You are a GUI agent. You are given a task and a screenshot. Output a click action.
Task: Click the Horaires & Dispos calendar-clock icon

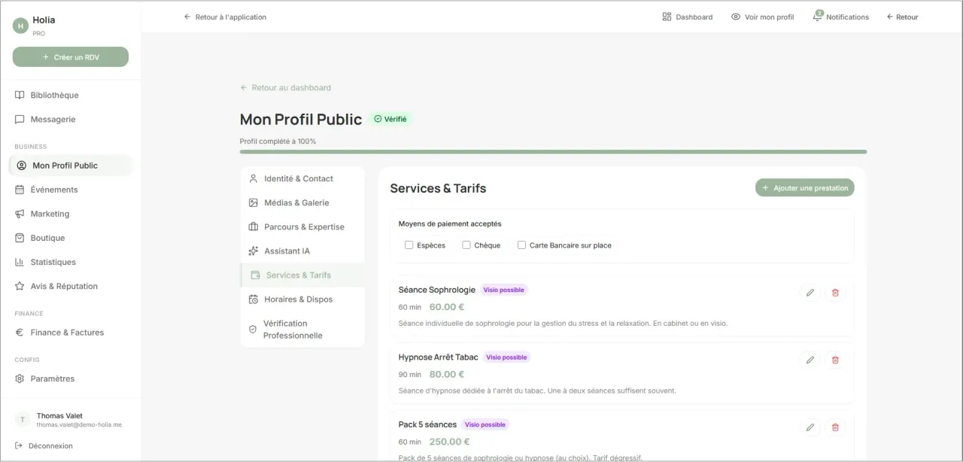click(254, 299)
